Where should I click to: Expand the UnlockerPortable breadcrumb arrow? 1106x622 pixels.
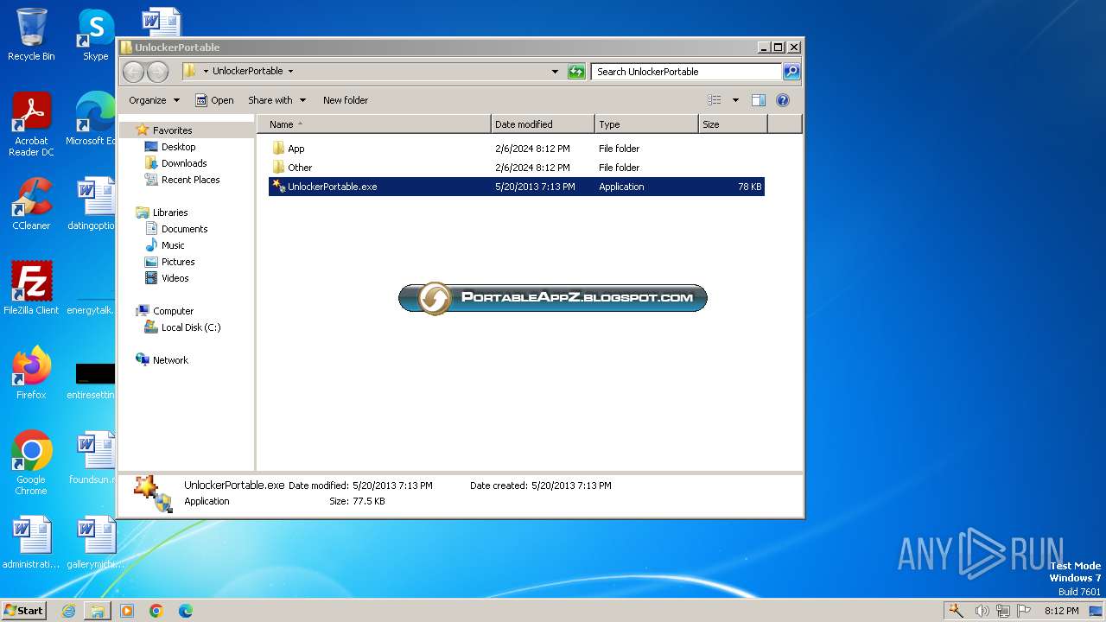tap(290, 72)
